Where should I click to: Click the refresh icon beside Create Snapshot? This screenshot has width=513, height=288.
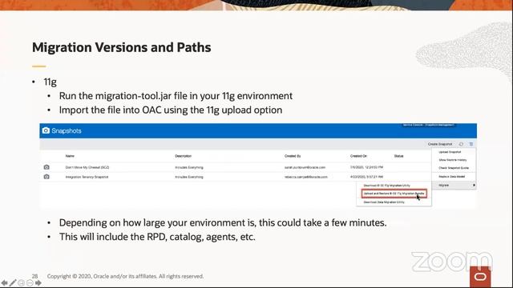tap(461, 144)
